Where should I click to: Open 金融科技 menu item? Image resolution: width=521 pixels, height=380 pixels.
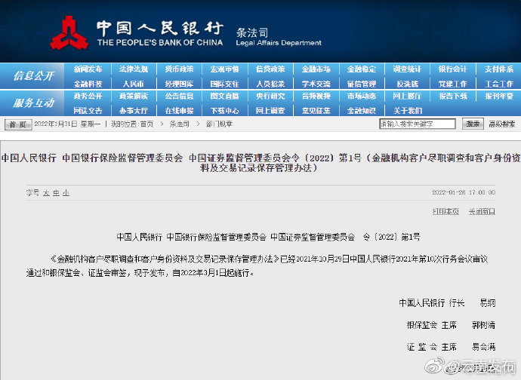pyautogui.click(x=88, y=84)
